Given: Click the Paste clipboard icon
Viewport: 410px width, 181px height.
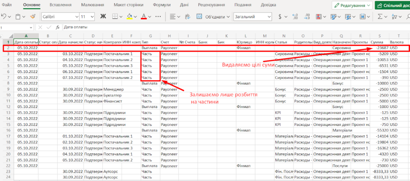Looking at the screenshot, I should tap(18, 17).
